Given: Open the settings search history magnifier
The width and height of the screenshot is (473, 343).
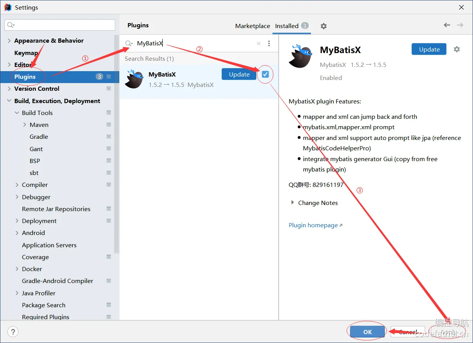Looking at the screenshot, I should (x=11, y=25).
